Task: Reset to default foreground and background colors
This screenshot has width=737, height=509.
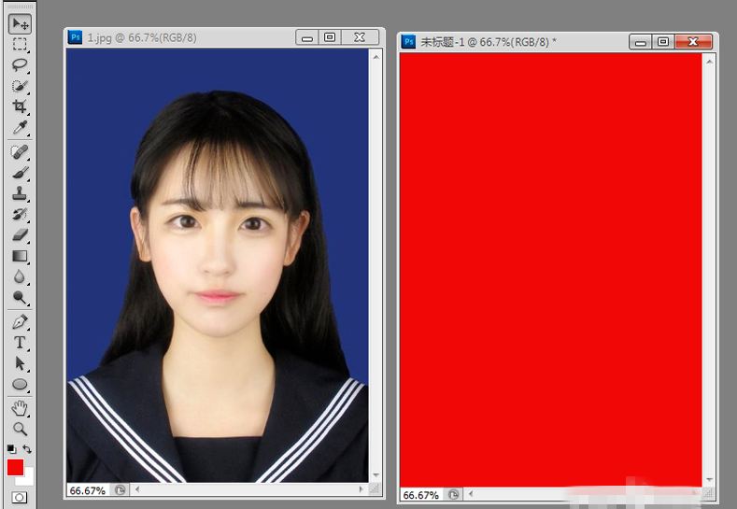Action: point(11,449)
